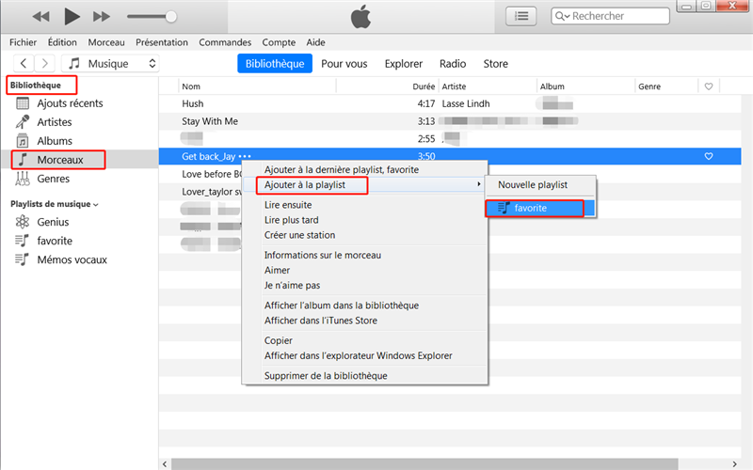Open the Présentation menu

point(162,42)
